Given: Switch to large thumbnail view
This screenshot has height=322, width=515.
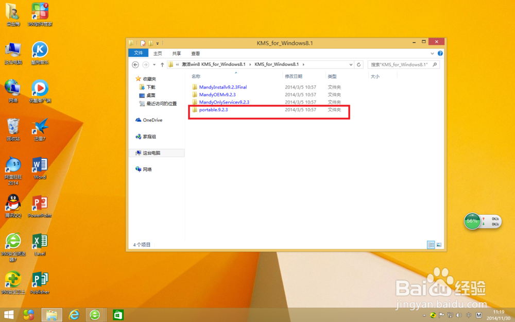Looking at the screenshot, I should (438, 245).
